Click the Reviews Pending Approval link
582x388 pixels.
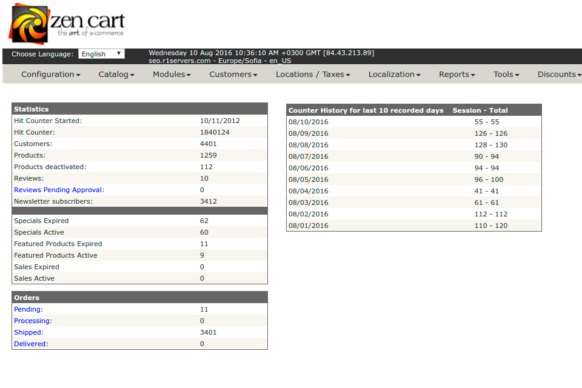[59, 190]
